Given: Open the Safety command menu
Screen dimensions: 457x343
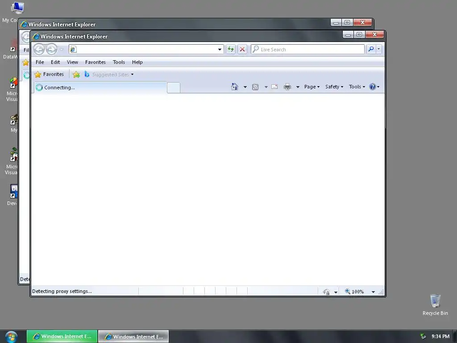Looking at the screenshot, I should (334, 87).
